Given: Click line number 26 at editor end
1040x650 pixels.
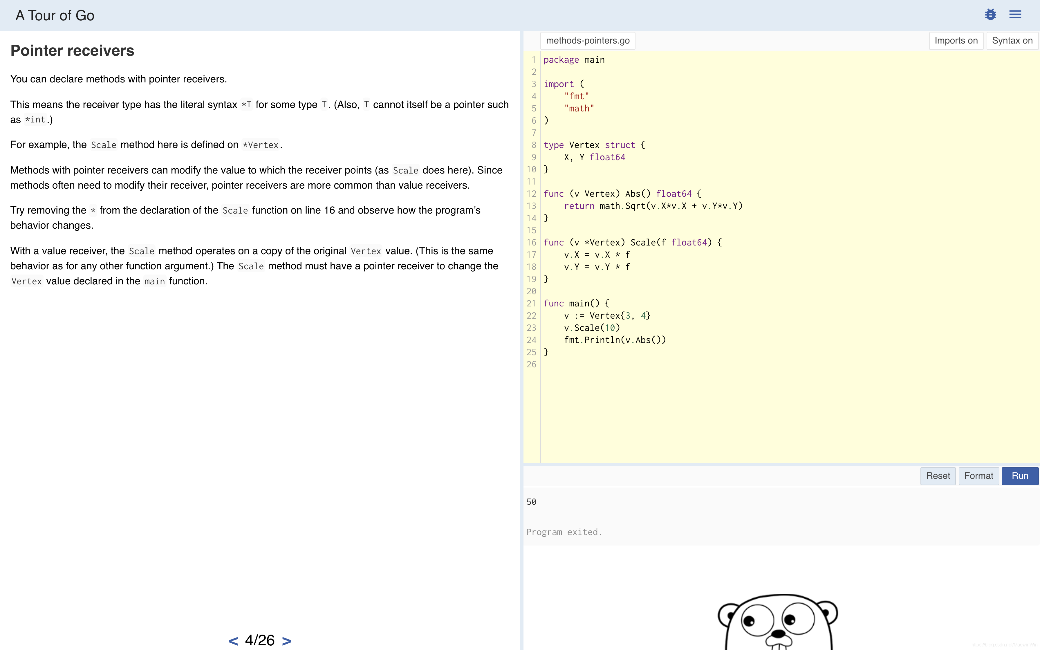Looking at the screenshot, I should point(532,364).
